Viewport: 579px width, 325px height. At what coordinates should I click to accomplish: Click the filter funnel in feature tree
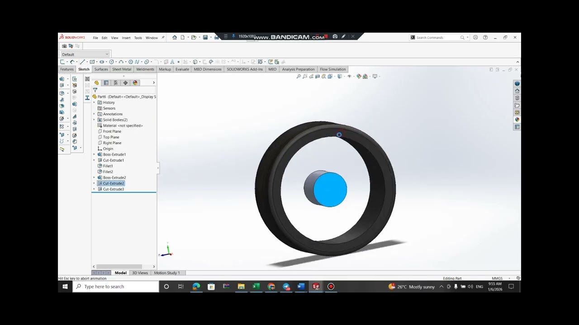tap(95, 90)
